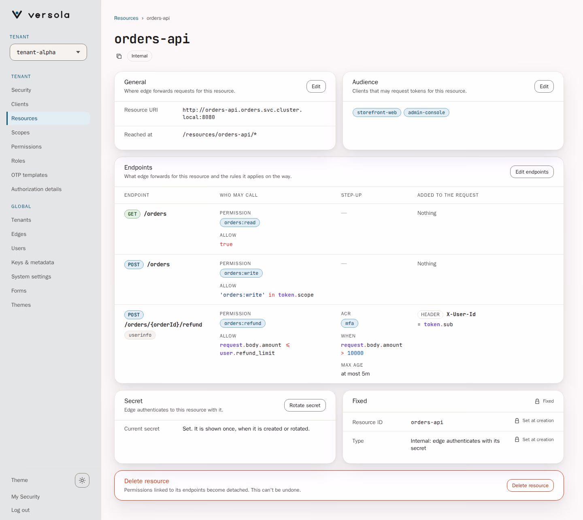
Task: Click the mfa ACR chip
Action: (350, 323)
